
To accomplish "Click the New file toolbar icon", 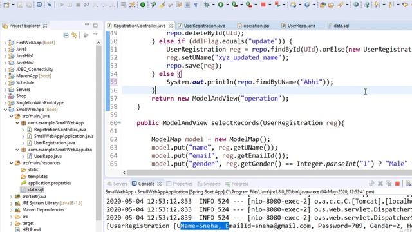I will [6, 5].
